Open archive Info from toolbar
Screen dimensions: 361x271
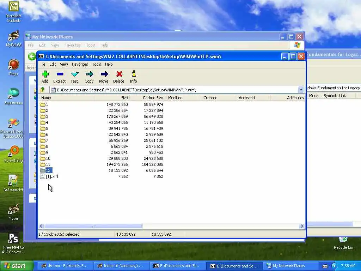pyautogui.click(x=134, y=77)
